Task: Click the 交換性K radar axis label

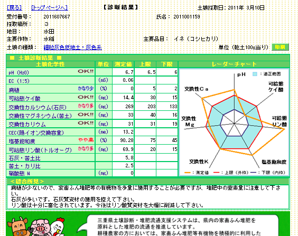Action: pyautogui.click(x=199, y=162)
